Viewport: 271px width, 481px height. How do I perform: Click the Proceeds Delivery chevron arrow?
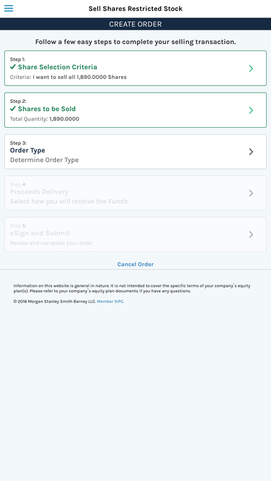click(251, 193)
